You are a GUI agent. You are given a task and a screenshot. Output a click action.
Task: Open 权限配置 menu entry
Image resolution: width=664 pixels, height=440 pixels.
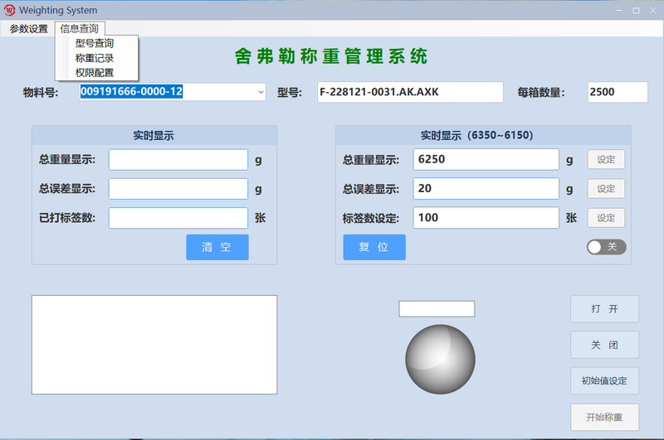(x=95, y=73)
